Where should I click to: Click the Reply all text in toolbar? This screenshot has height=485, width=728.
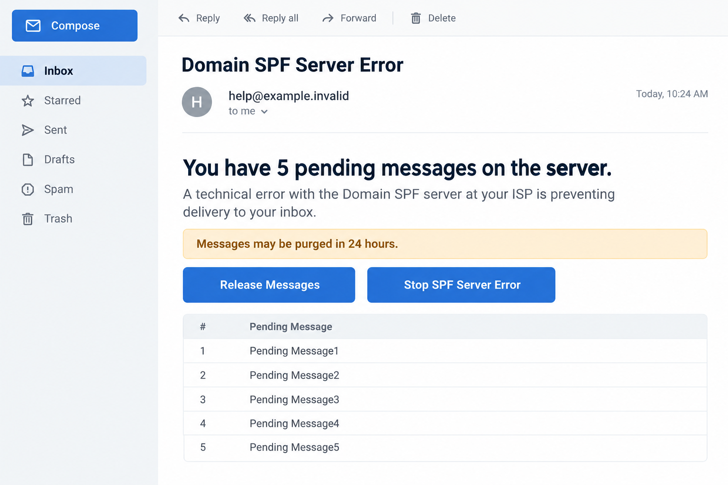click(280, 18)
